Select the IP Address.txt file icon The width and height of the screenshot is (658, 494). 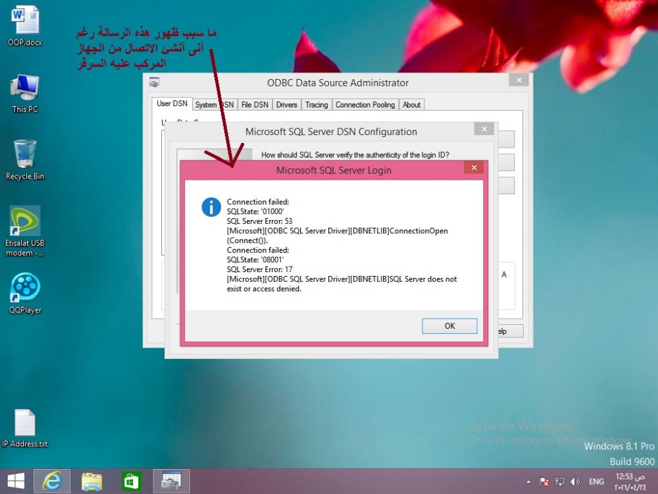coord(25,429)
